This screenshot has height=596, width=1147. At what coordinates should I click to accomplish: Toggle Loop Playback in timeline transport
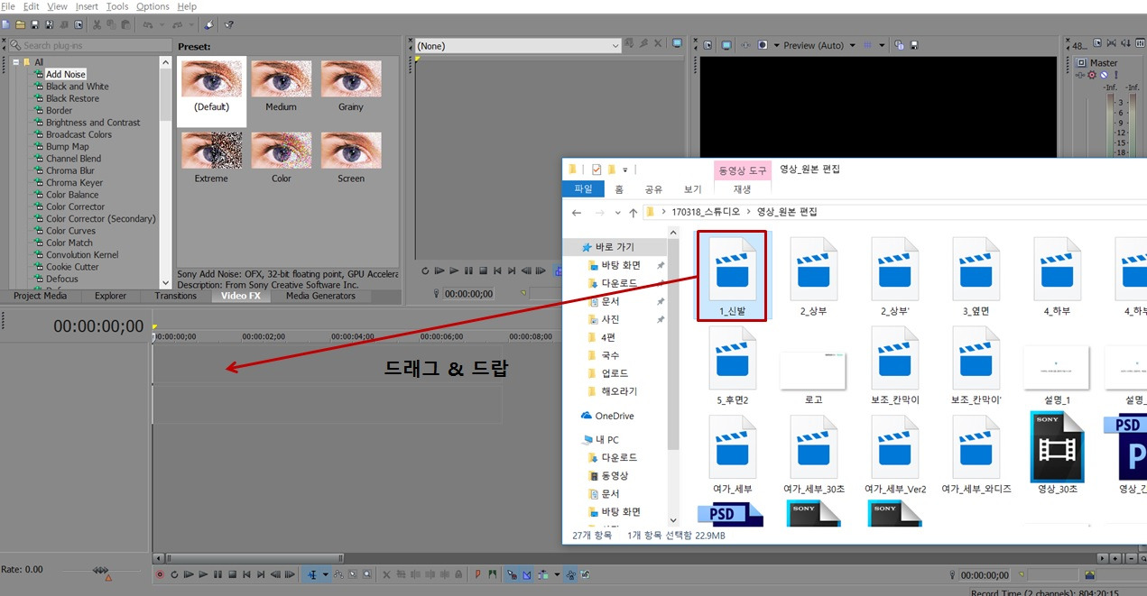[174, 574]
